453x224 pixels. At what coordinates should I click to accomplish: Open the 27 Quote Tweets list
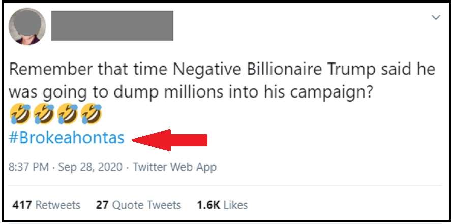(138, 205)
